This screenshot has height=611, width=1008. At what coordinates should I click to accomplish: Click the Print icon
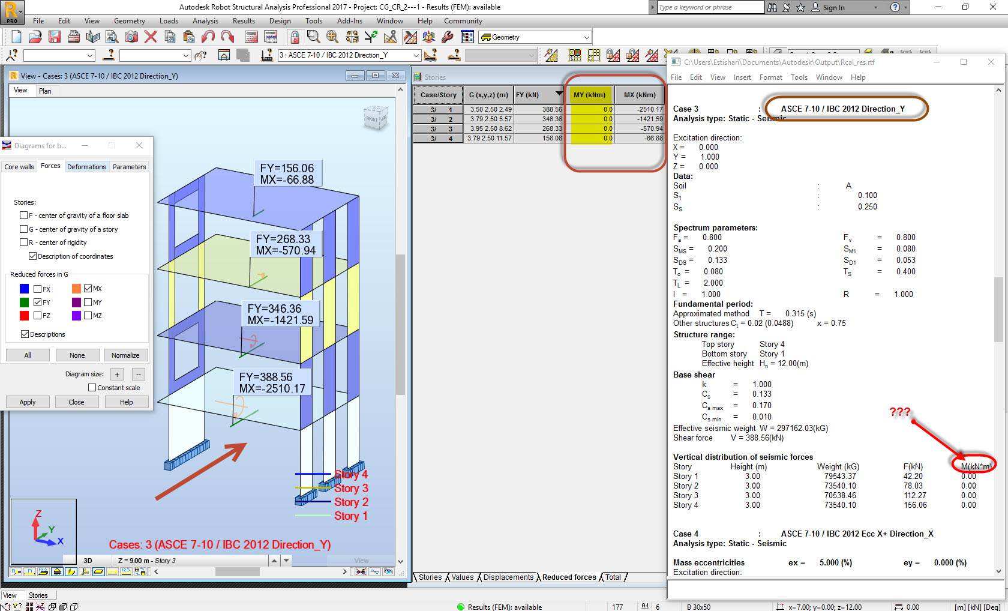(74, 37)
